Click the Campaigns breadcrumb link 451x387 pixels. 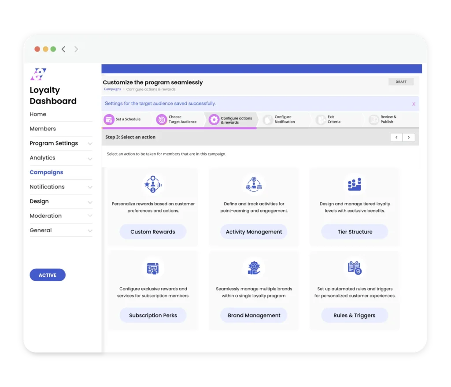pyautogui.click(x=112, y=89)
